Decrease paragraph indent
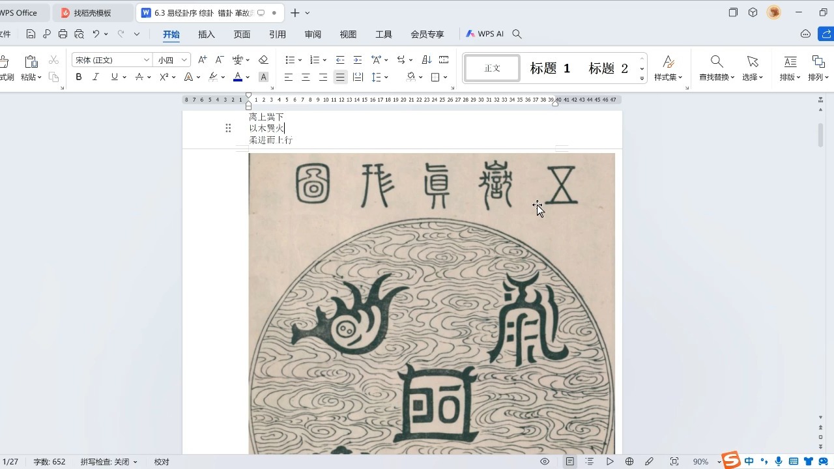Image resolution: width=834 pixels, height=469 pixels. pyautogui.click(x=340, y=60)
